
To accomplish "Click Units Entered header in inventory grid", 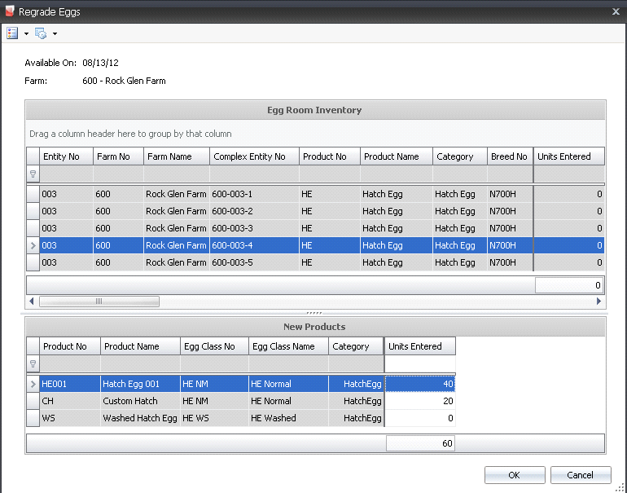I will [569, 156].
